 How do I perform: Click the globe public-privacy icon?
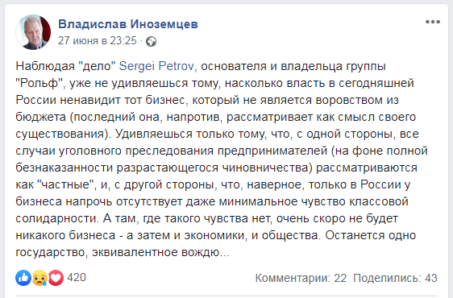click(x=151, y=42)
